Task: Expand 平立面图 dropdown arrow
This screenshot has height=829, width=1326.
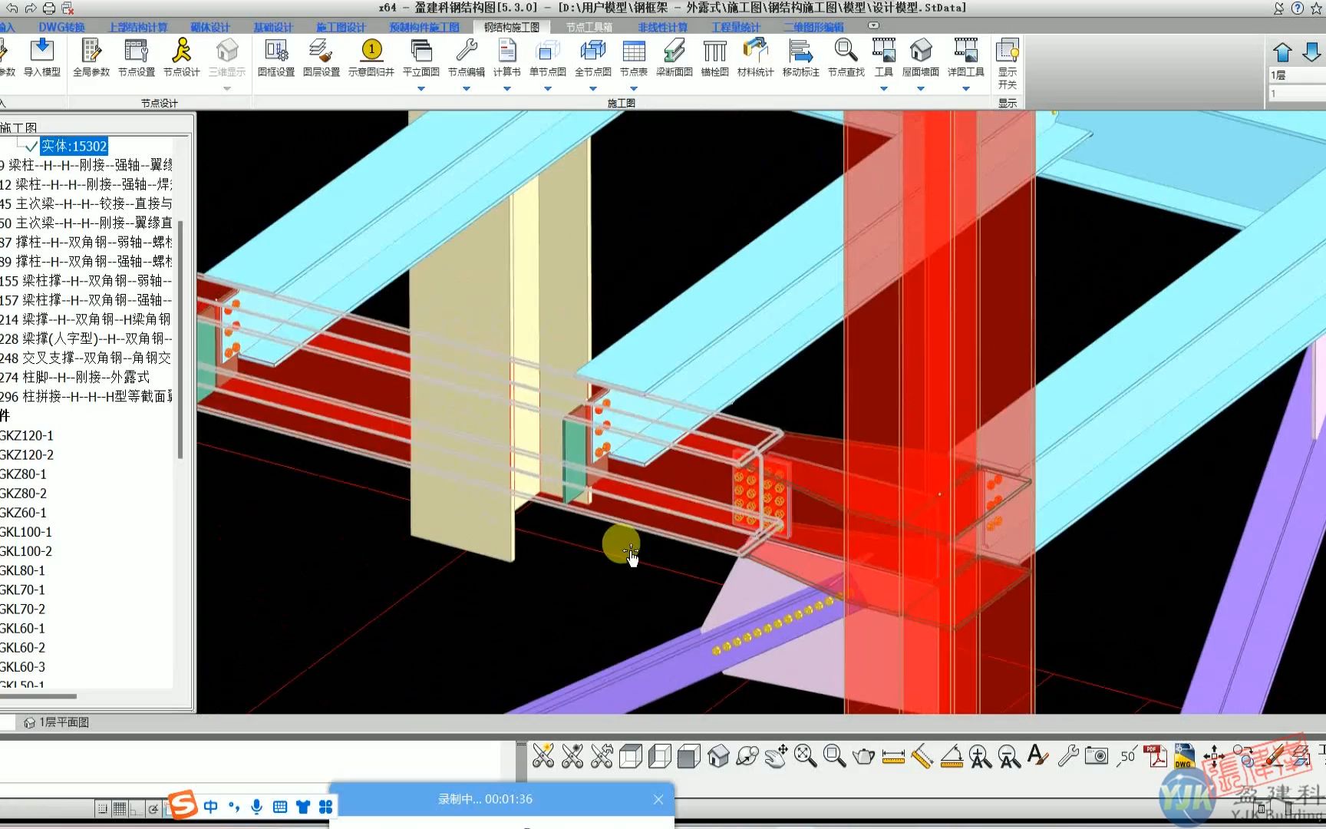Action: (x=421, y=88)
